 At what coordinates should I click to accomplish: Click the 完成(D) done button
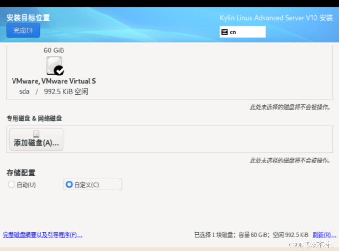click(x=23, y=30)
